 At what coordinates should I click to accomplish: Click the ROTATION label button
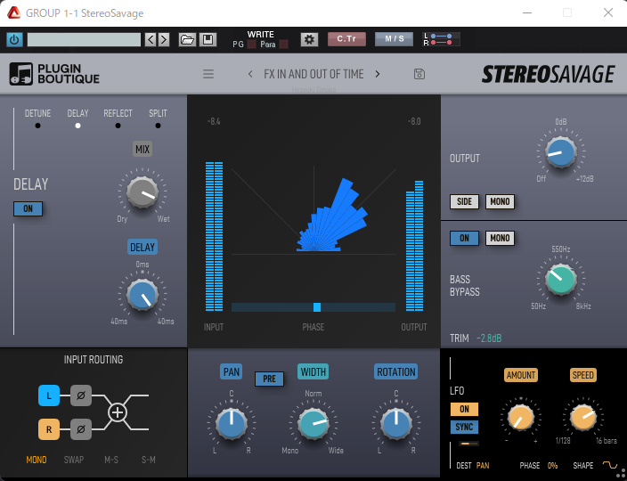click(x=395, y=371)
